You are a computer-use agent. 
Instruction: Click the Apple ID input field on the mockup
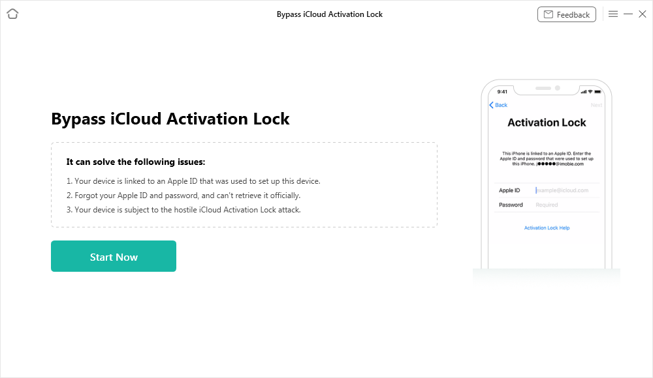coord(563,190)
